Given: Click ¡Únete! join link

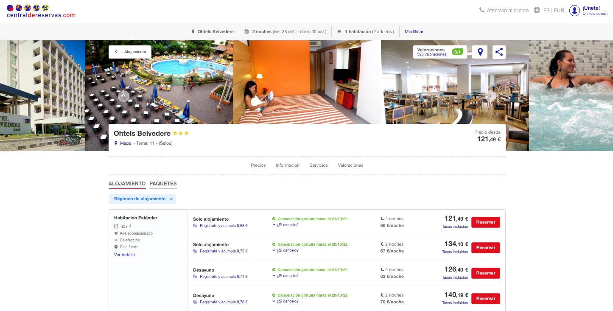Looking at the screenshot, I should pyautogui.click(x=591, y=8).
